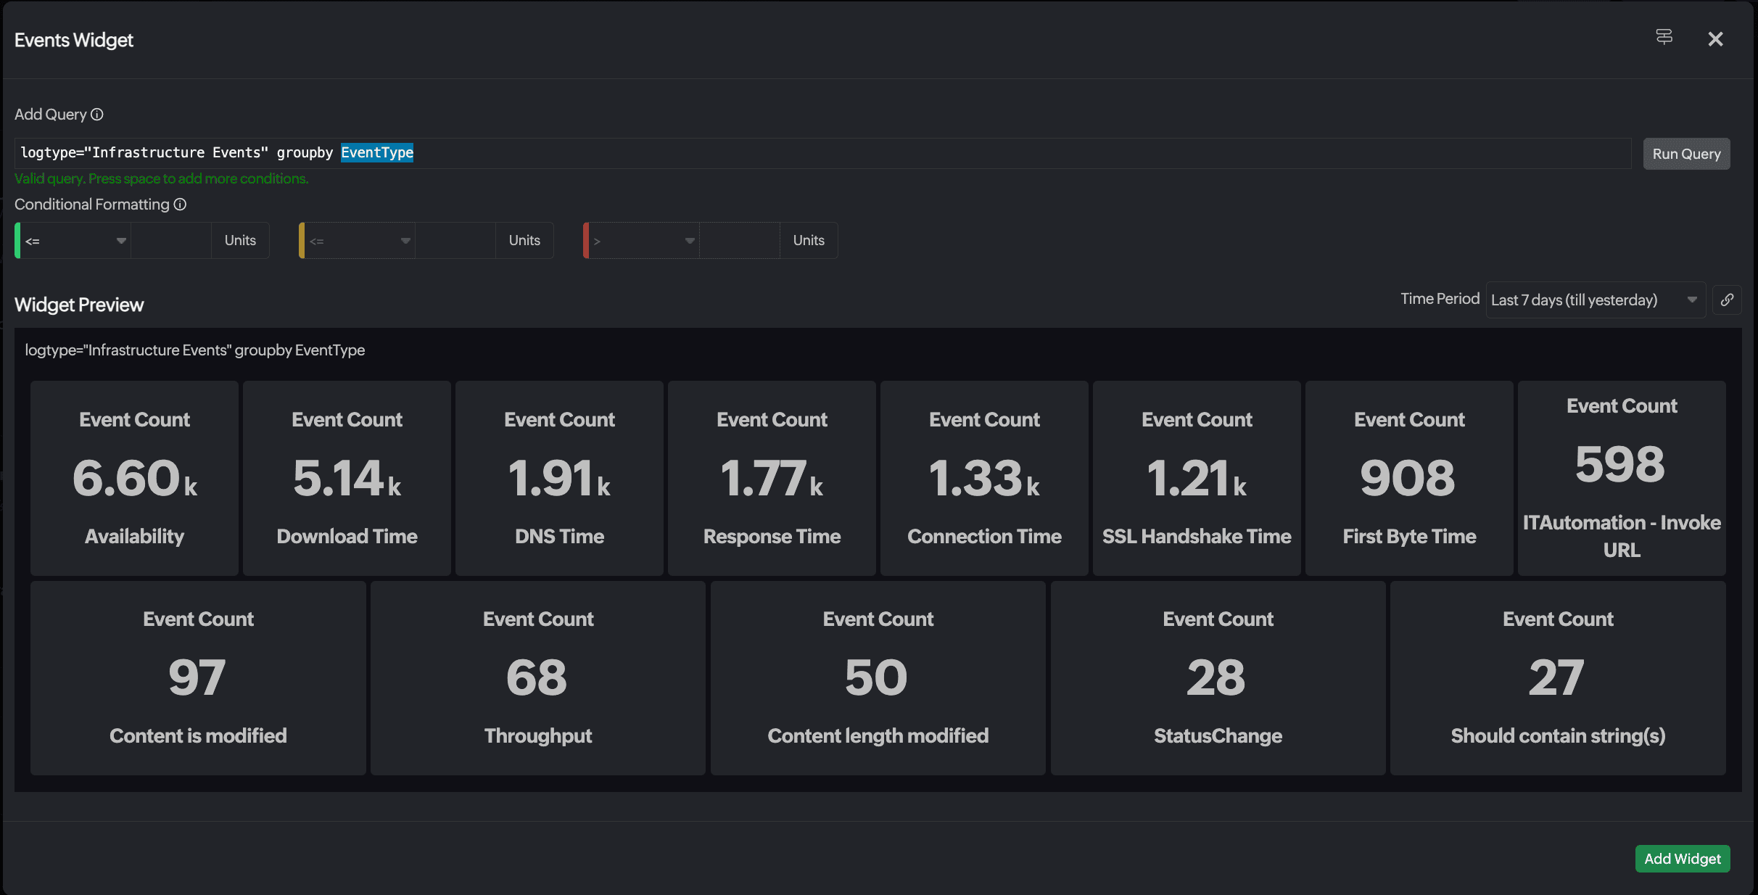The height and width of the screenshot is (895, 1758).
Task: Click the red condition value input field
Action: pyautogui.click(x=740, y=241)
